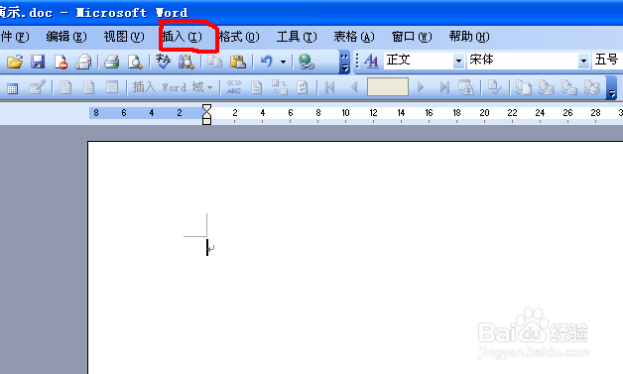Toggle View Merged Data ABC icon
623x374 pixels.
234,87
